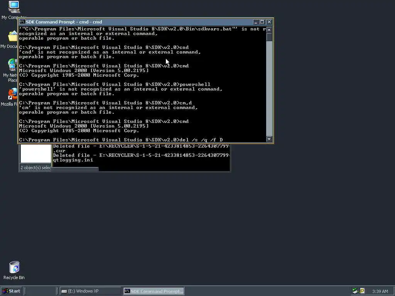Click the 'SDK Command Prompt - cmd - cmd' title text
Viewport: 395px width, 296px height.
coord(64,22)
